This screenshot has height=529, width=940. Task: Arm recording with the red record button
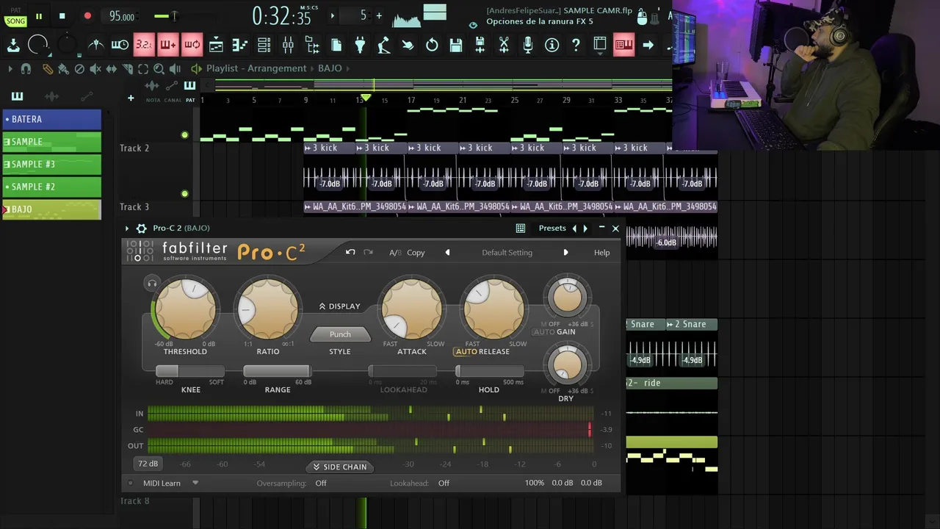[87, 16]
